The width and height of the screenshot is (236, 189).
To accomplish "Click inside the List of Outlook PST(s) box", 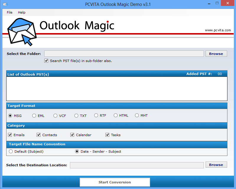I will (117, 89).
